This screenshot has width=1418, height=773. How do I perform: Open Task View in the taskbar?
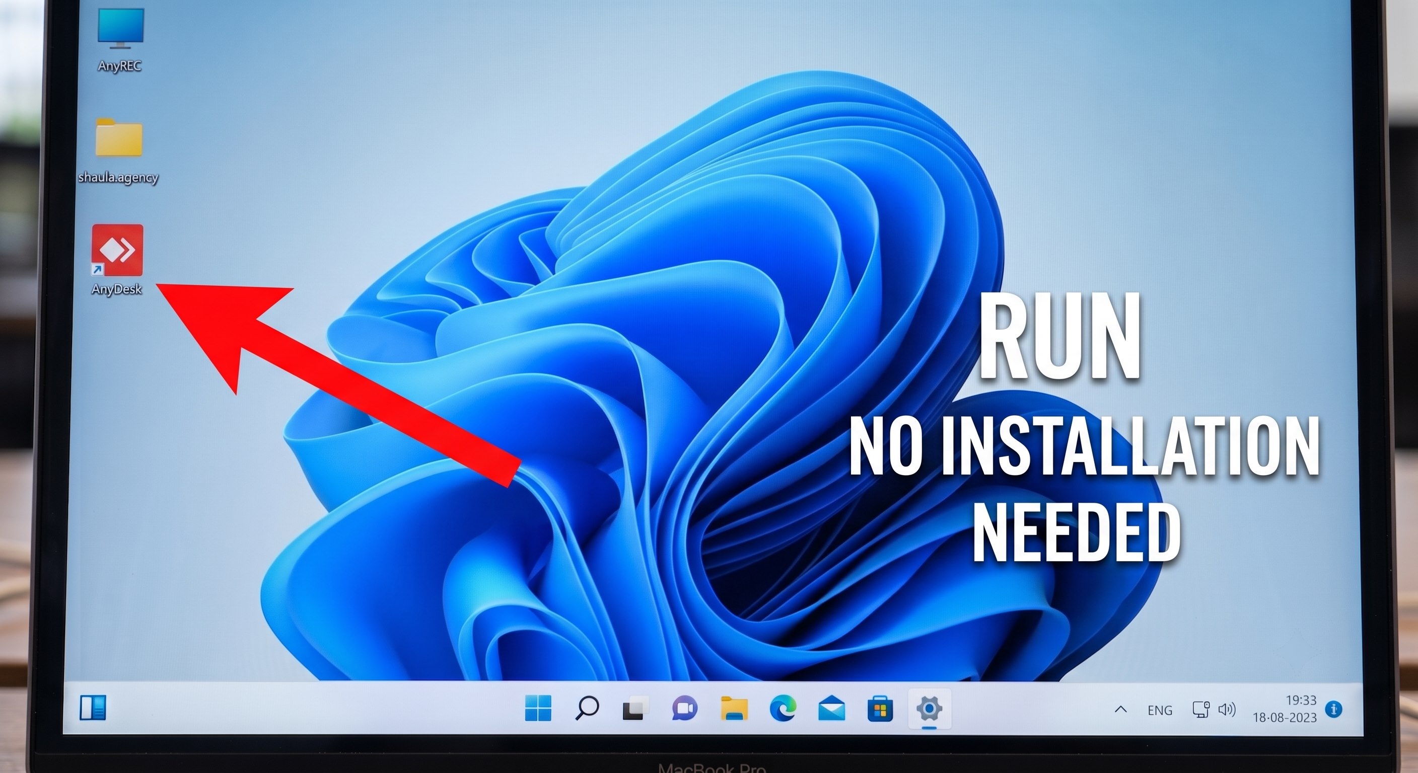[635, 708]
